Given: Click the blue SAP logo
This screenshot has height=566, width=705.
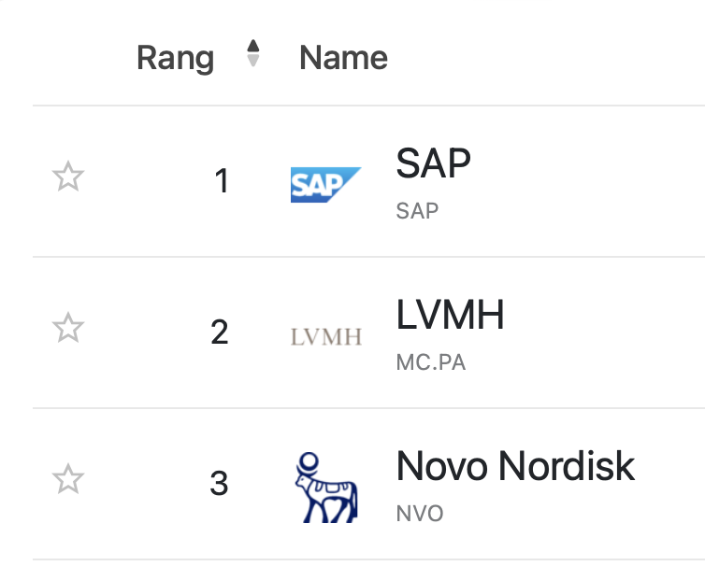Looking at the screenshot, I should [324, 185].
